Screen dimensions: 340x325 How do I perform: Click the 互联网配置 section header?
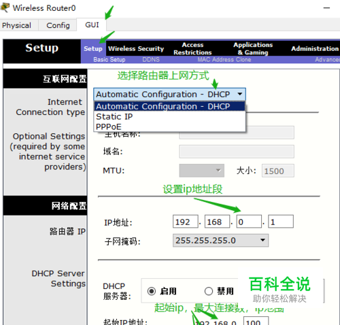(x=65, y=79)
